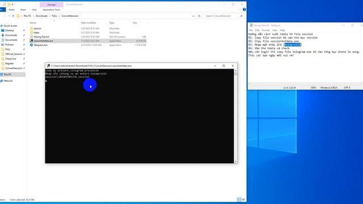363x204 pixels.
Task: Open Official_Sessions folder in navigation pane
Action: click(x=14, y=54)
